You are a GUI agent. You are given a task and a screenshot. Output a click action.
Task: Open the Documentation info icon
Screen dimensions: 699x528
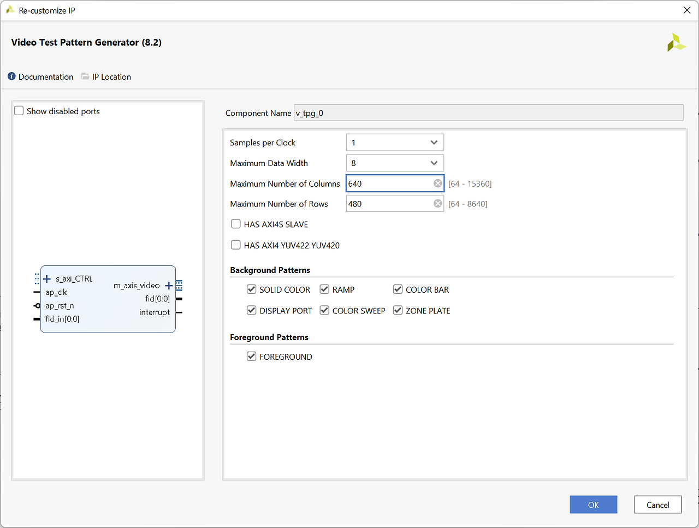point(11,76)
